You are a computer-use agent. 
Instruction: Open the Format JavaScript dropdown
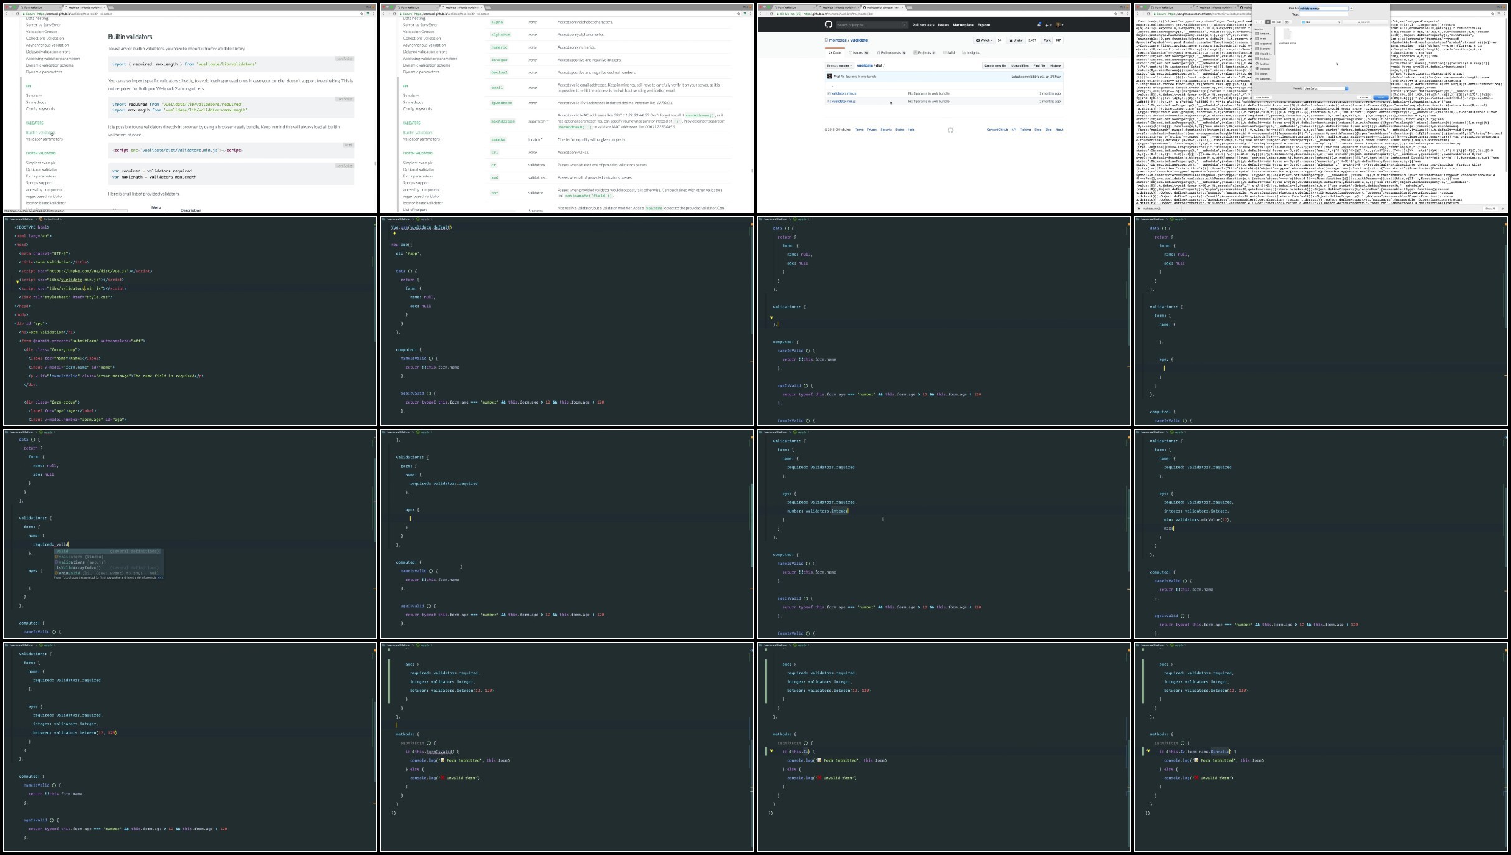[1327, 88]
